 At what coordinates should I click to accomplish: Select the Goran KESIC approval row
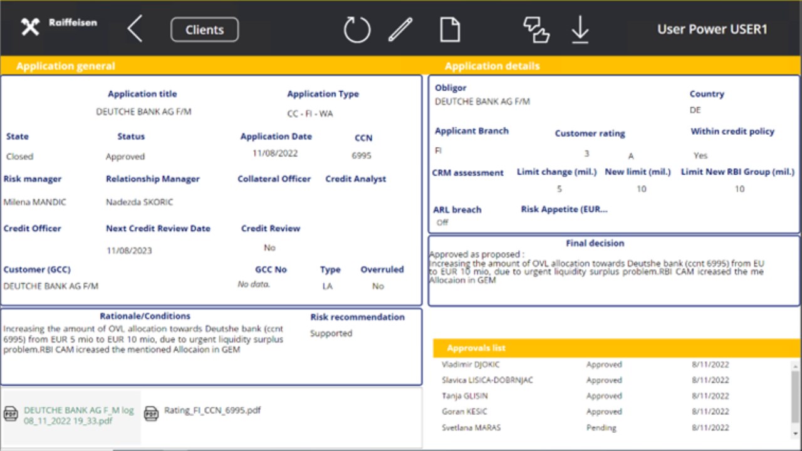pyautogui.click(x=612, y=412)
